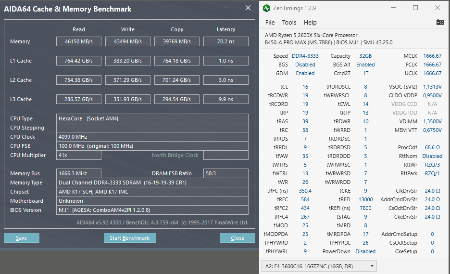Close the AIDA64 window with X
Viewport: 450px width, 274px height.
[x=248, y=8]
